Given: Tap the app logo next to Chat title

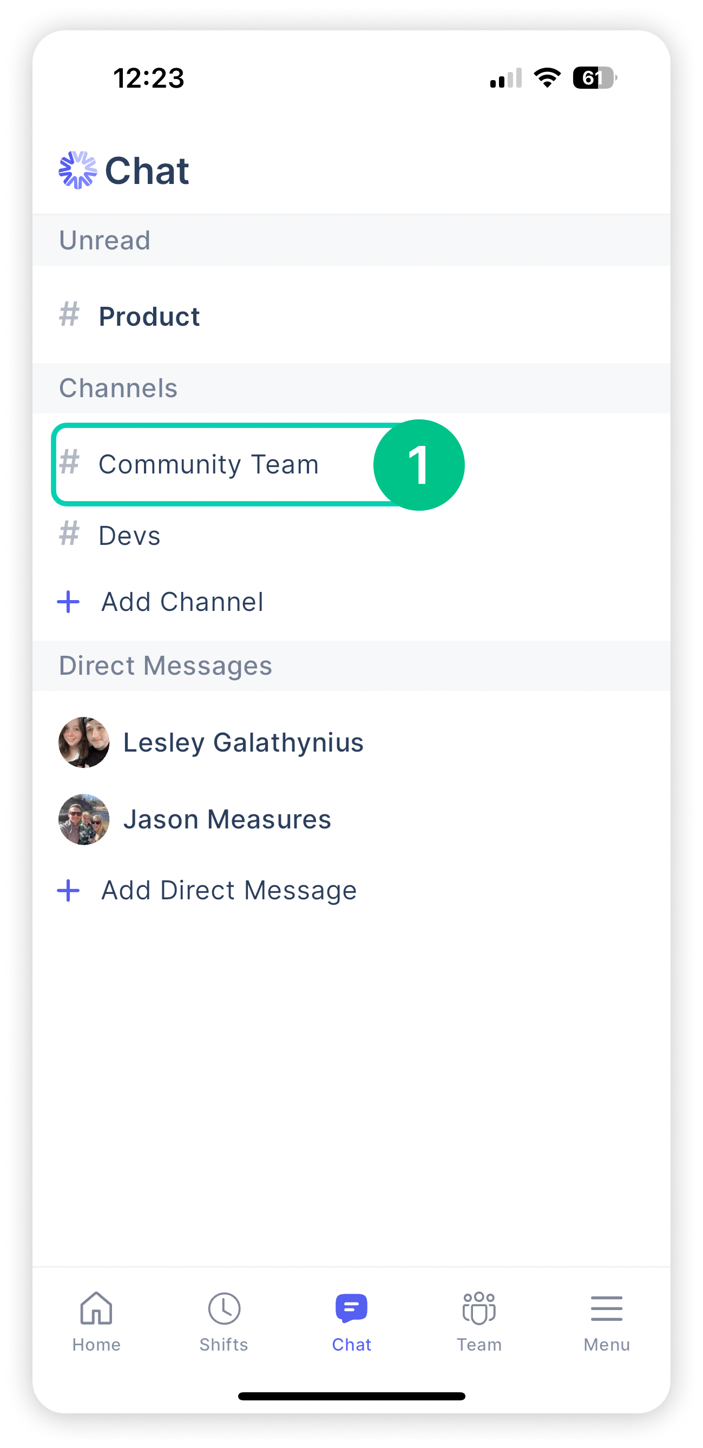Looking at the screenshot, I should tap(77, 170).
